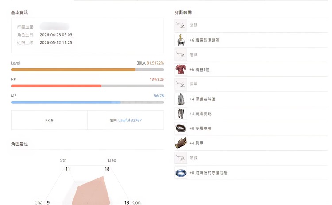Select the +0 blue guardian ring icon

click(x=181, y=173)
